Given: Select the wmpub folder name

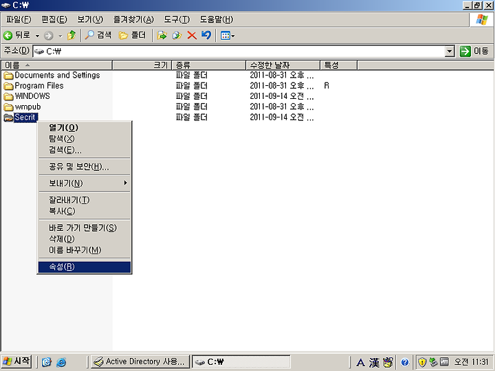Looking at the screenshot, I should (x=27, y=106).
